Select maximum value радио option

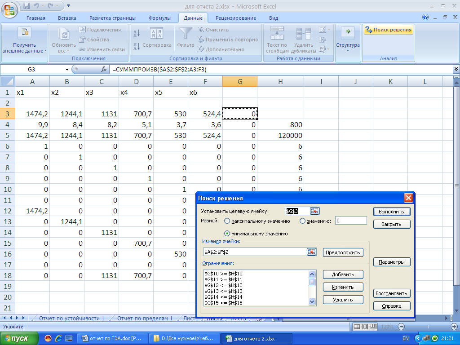click(227, 221)
